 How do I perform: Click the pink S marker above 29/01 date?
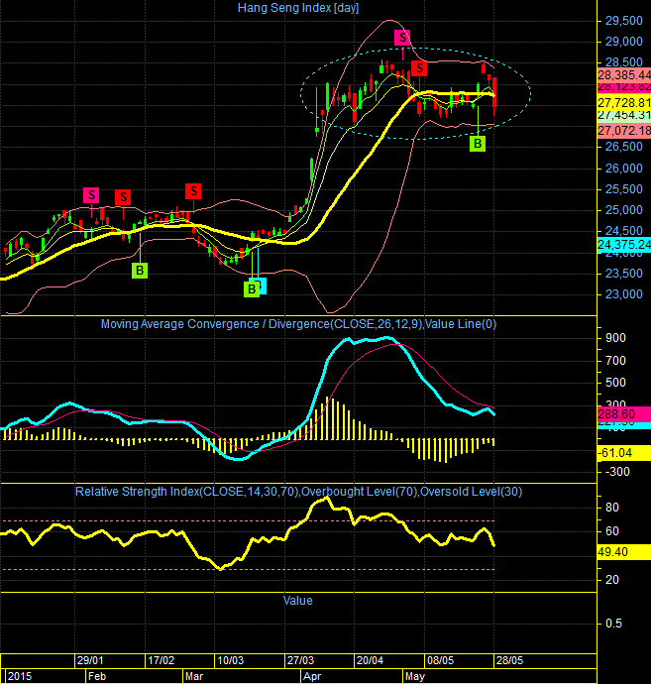pyautogui.click(x=91, y=195)
